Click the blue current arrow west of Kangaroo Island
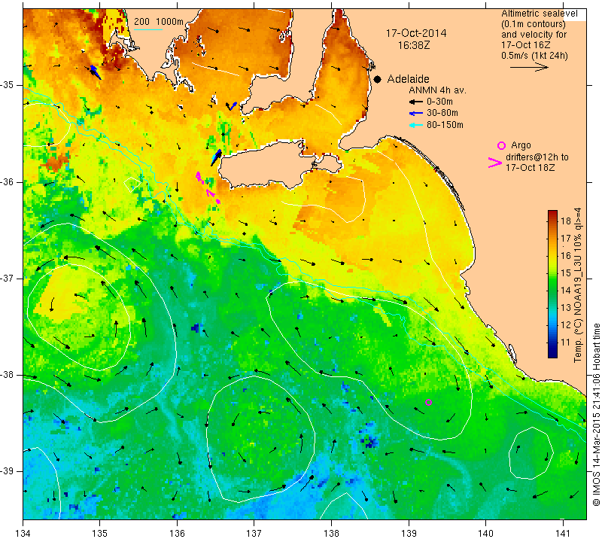The width and height of the screenshot is (602, 542). (x=217, y=157)
